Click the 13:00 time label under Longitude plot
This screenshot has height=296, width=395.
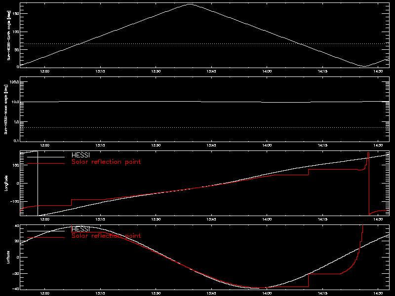point(45,220)
